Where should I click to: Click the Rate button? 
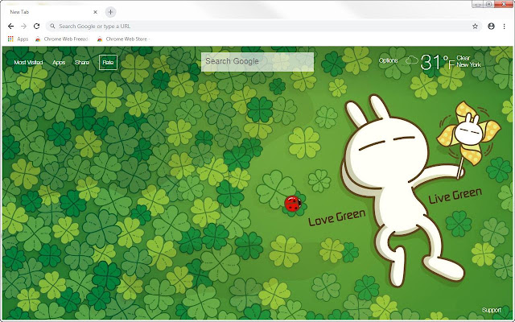pos(108,63)
